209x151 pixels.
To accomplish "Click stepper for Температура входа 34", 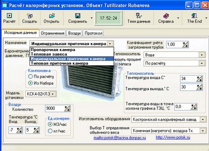I will pos(199,79).
